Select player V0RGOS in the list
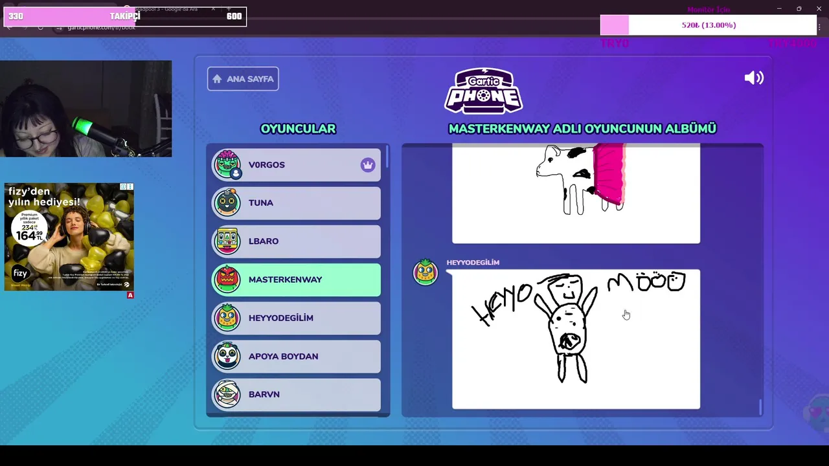 click(x=297, y=164)
